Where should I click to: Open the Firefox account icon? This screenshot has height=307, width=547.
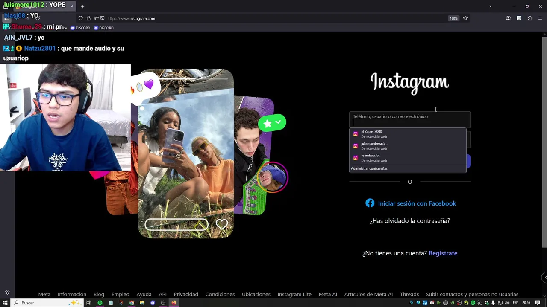point(508,18)
